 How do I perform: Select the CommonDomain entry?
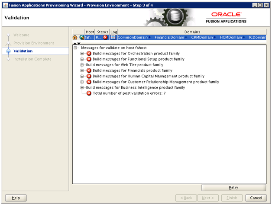pyautogui.click(x=133, y=37)
